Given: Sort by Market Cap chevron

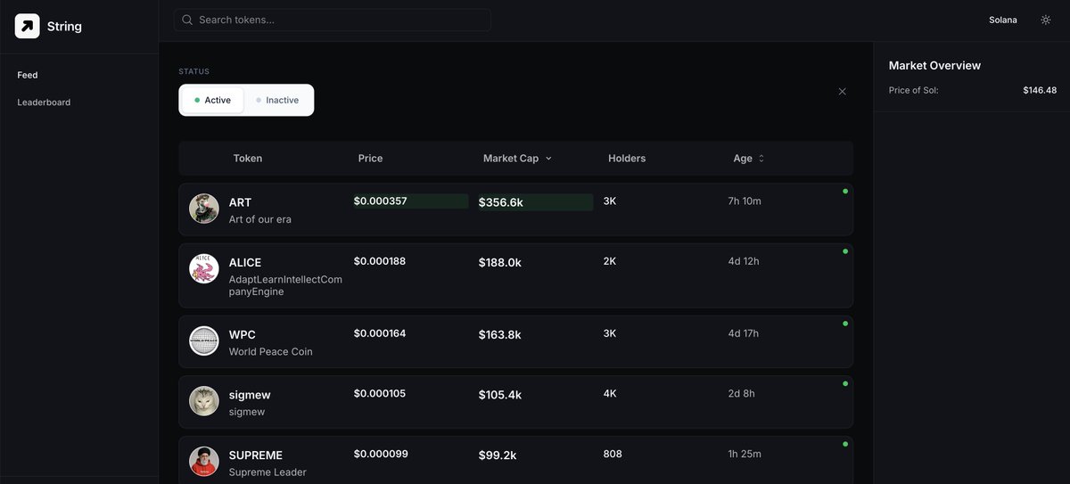Looking at the screenshot, I should [x=548, y=159].
